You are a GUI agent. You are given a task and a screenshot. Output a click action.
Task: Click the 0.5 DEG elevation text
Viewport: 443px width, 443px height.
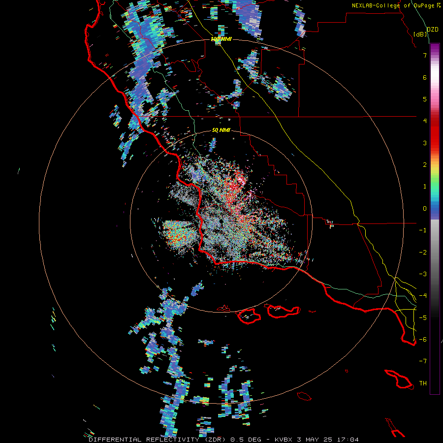[246, 440]
